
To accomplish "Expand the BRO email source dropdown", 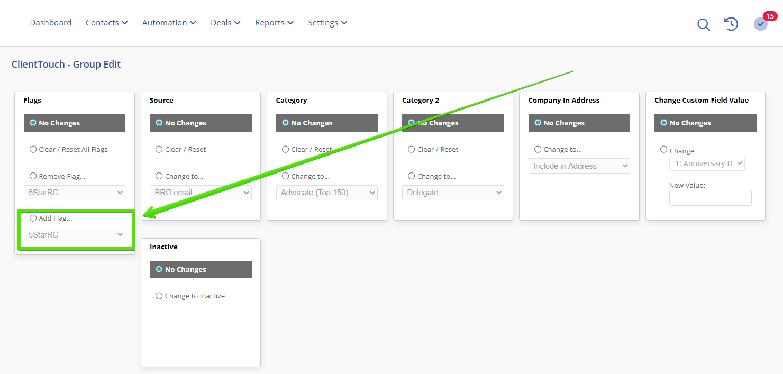I will tap(201, 193).
